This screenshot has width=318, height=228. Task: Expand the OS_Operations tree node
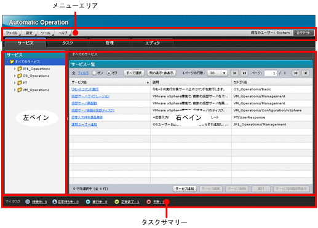tap(15, 76)
